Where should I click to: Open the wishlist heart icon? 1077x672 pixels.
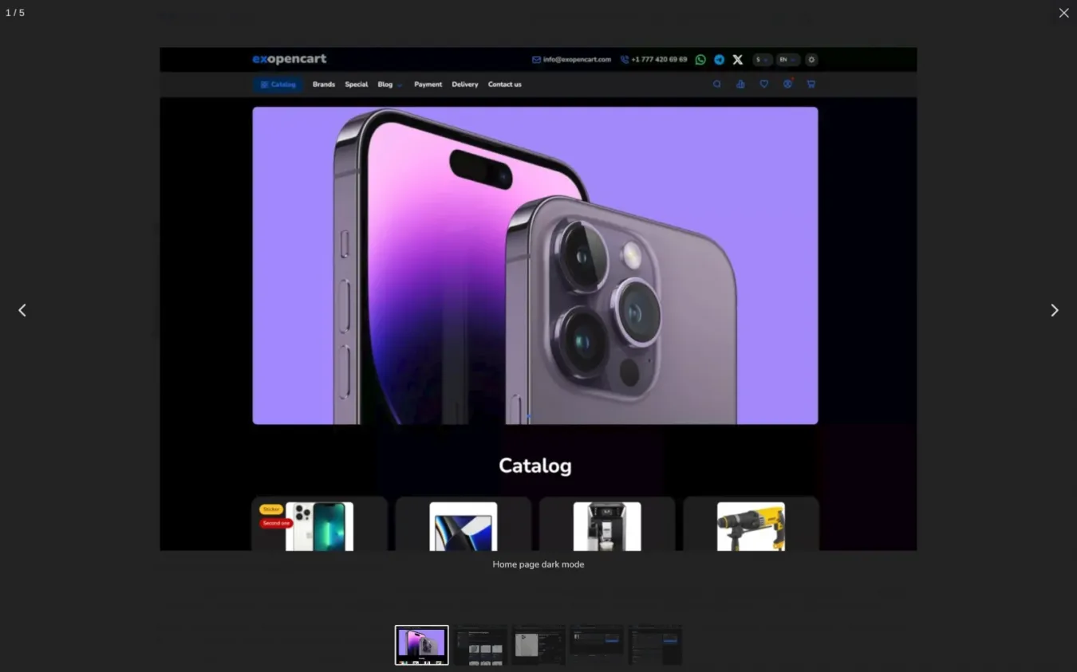click(x=763, y=84)
